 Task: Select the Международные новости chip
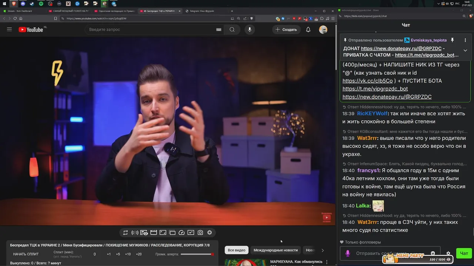pos(276,250)
